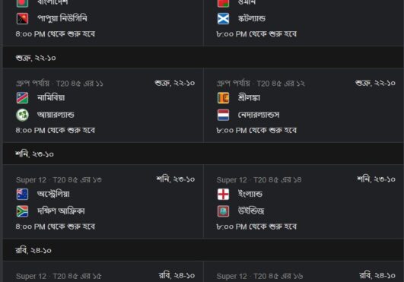
Task: Click the Ireland cricket team logo
Action: point(22,115)
